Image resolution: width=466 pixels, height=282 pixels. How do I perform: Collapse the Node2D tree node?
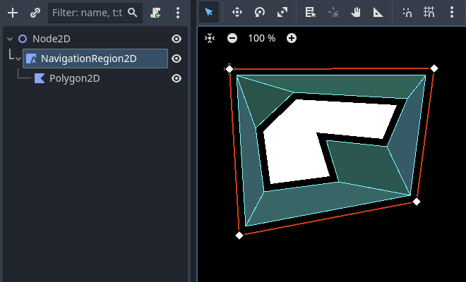[10, 39]
